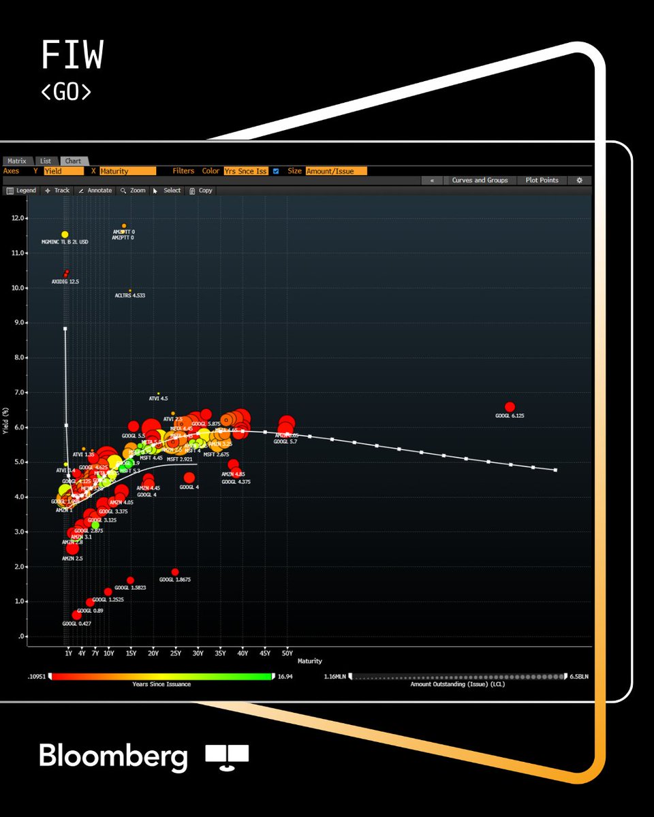The width and height of the screenshot is (654, 817).
Task: Select the AMZN 4.85 bubble
Action: tap(233, 465)
